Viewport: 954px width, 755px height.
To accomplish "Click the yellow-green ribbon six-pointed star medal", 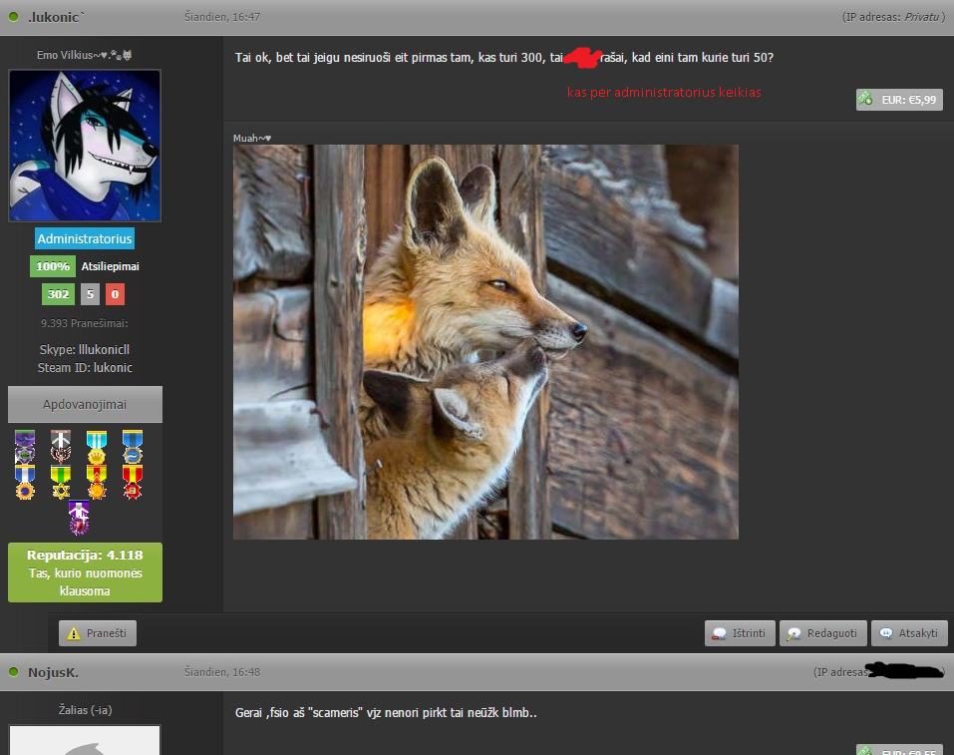I will coord(61,483).
